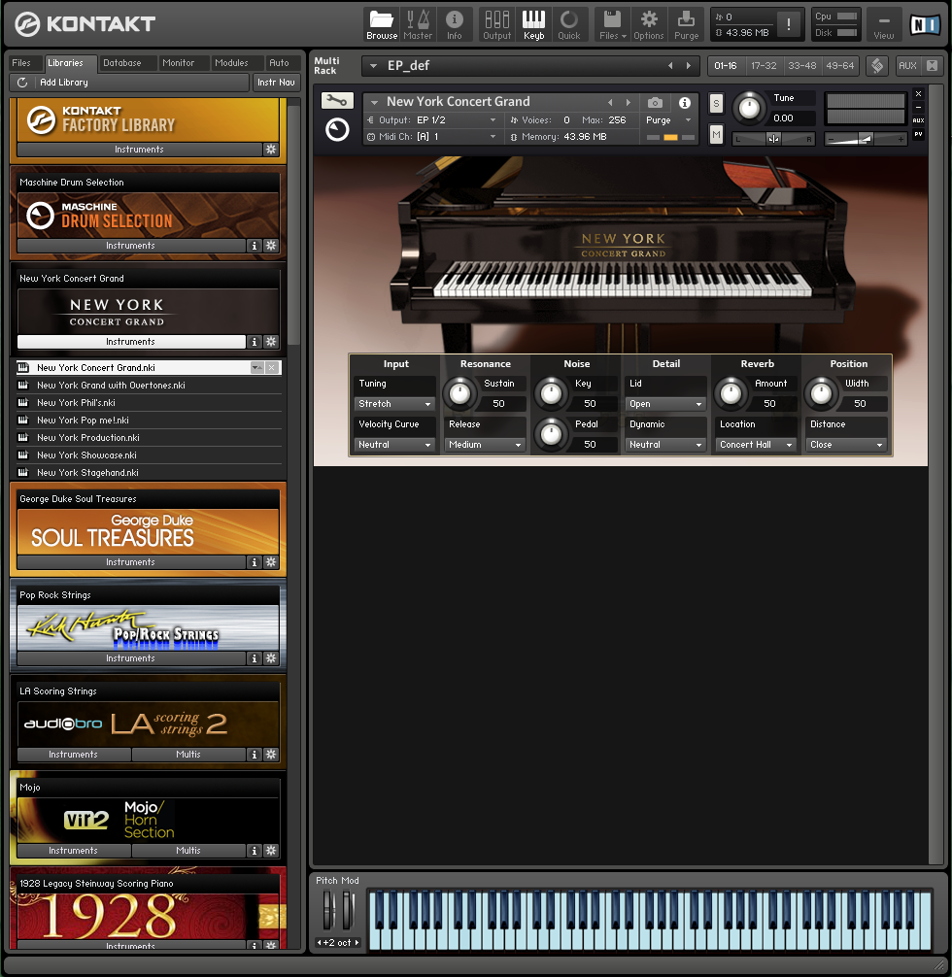952x977 pixels.
Task: Solo the instrument with S button
Action: (x=716, y=104)
